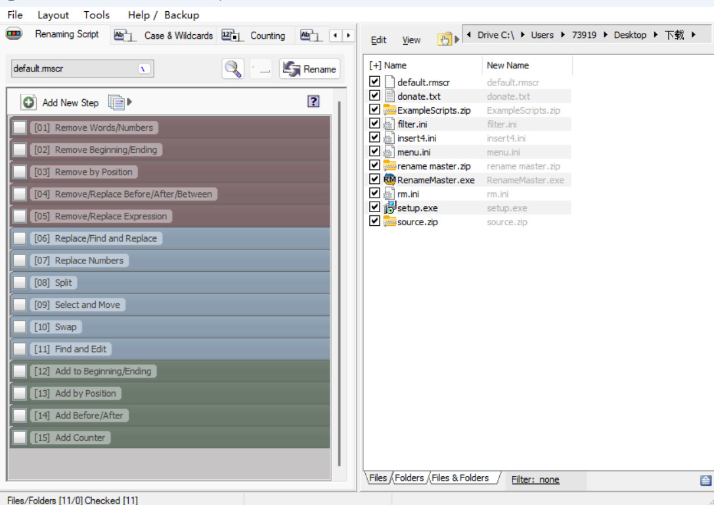714x505 pixels.
Task: Click the Case & Wildcards tab icon
Action: (x=125, y=35)
